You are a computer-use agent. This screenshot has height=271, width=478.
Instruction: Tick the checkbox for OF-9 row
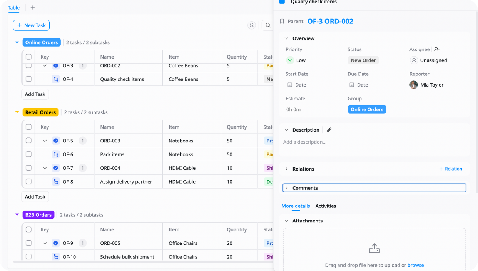point(28,243)
